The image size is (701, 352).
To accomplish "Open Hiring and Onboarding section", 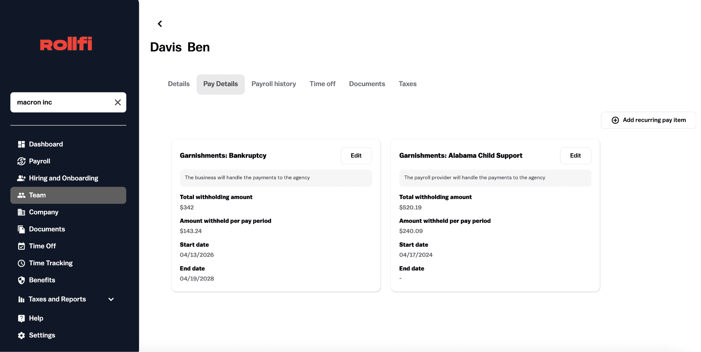I will click(x=68, y=178).
